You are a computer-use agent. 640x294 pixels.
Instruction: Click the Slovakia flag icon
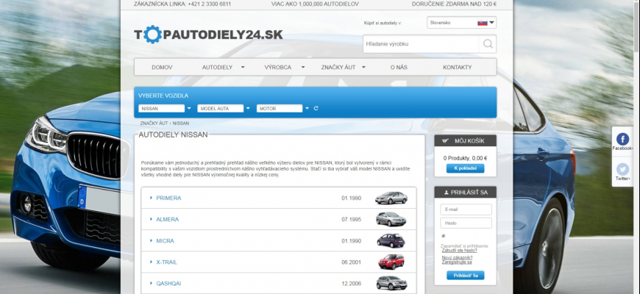pos(483,23)
